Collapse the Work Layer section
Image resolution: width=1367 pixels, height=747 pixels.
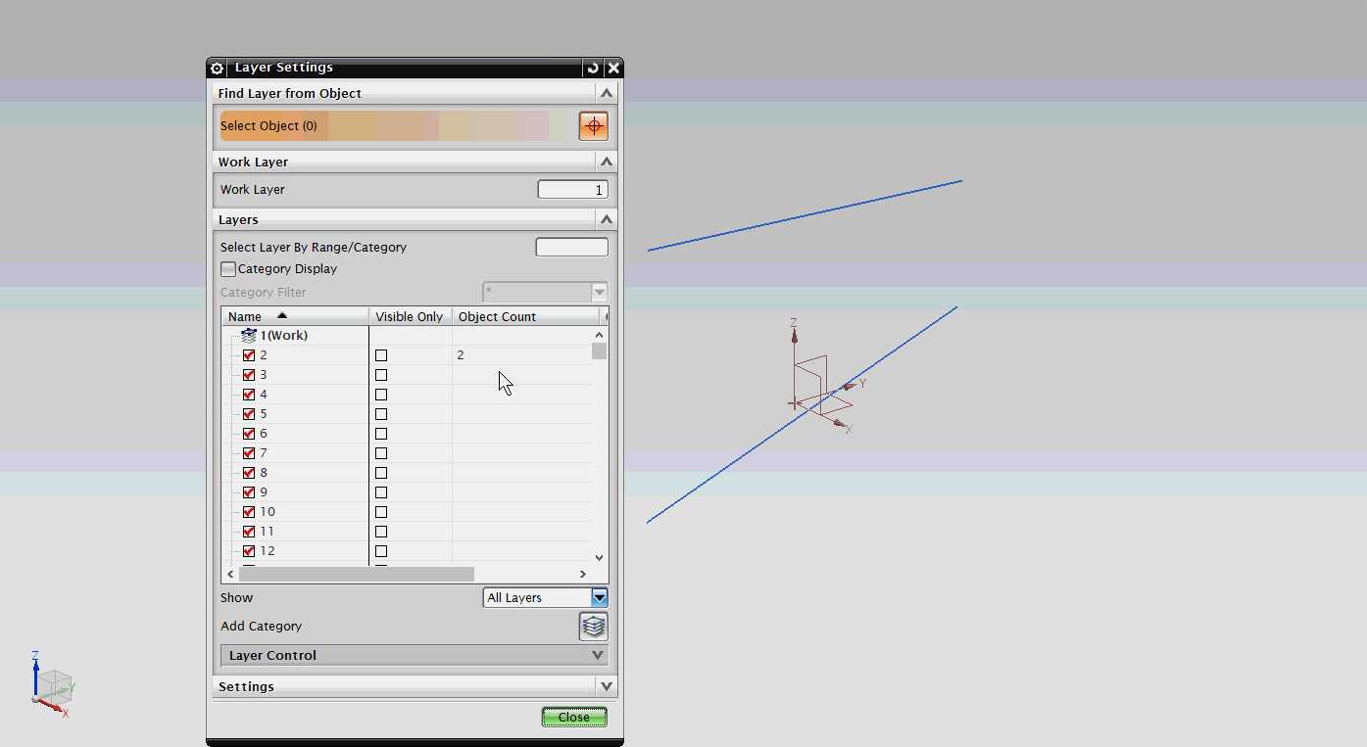coord(607,162)
